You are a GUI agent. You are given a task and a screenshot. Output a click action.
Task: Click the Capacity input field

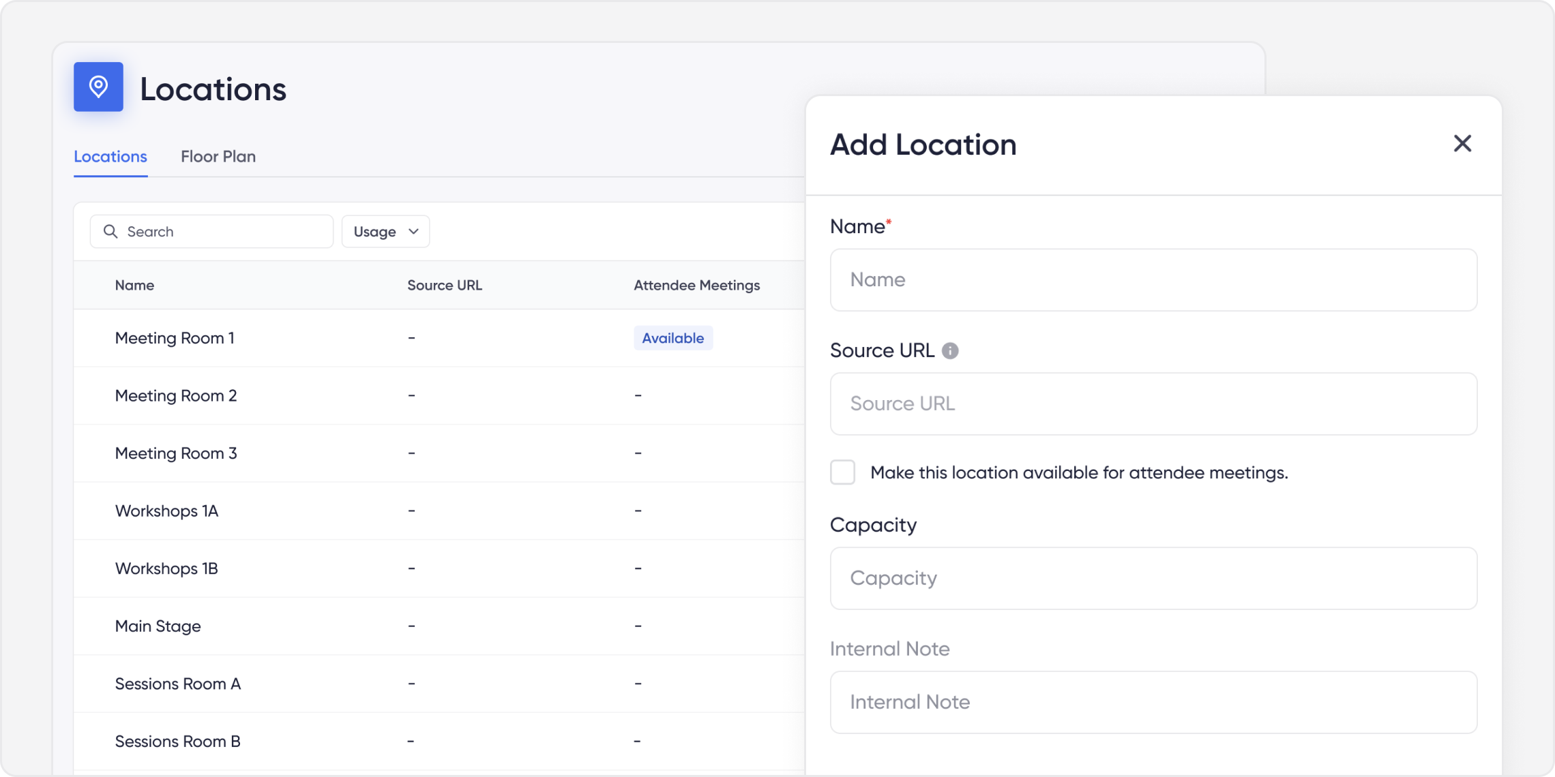(1153, 579)
